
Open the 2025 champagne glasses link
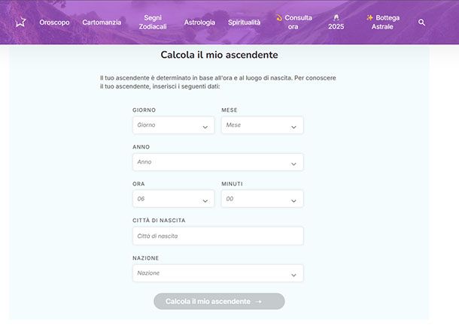(x=336, y=22)
